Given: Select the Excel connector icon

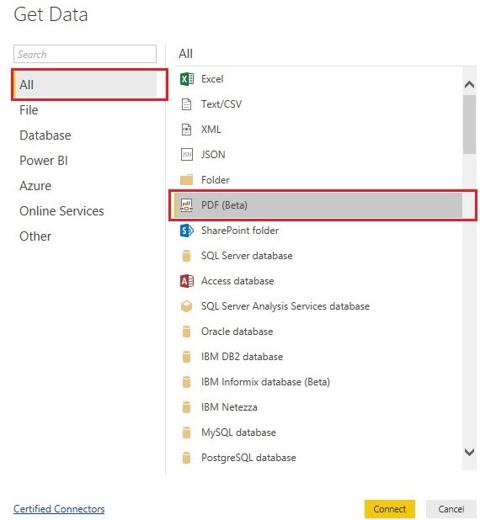Looking at the screenshot, I should pos(187,79).
